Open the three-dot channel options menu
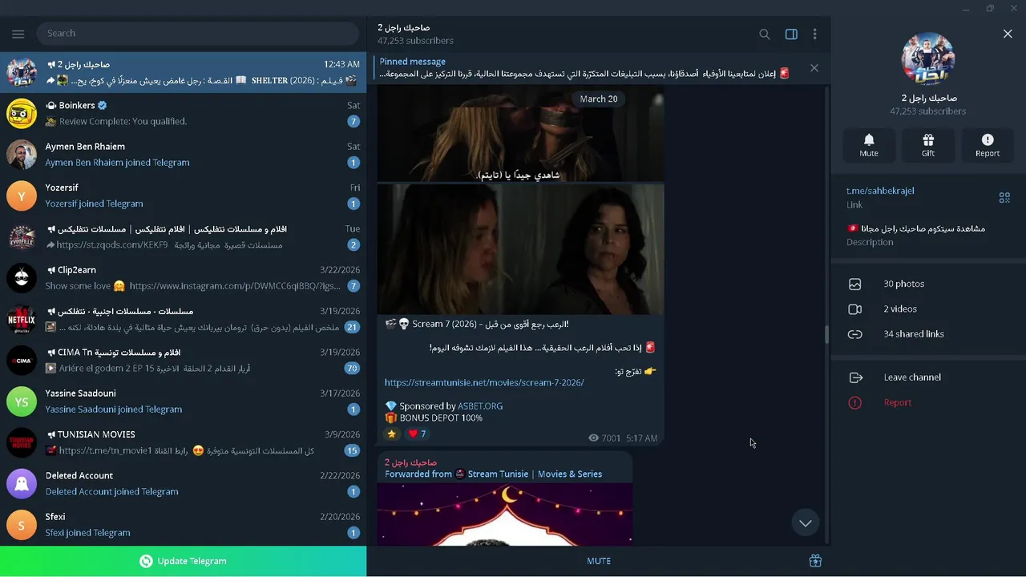 pos(814,34)
